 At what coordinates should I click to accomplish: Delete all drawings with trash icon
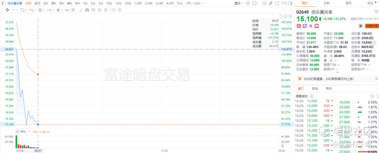(106, 10)
